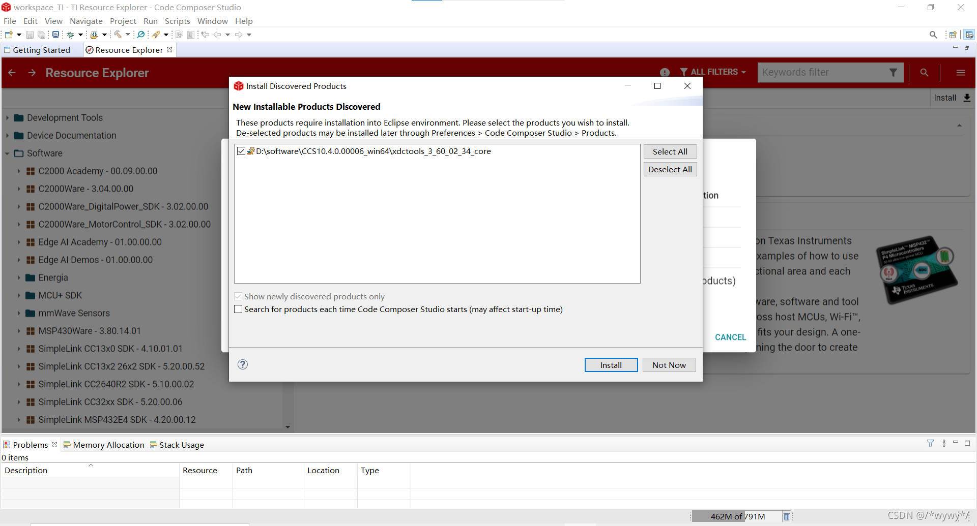Open Problems view menu three-dots icon
977x526 pixels.
[x=944, y=443]
